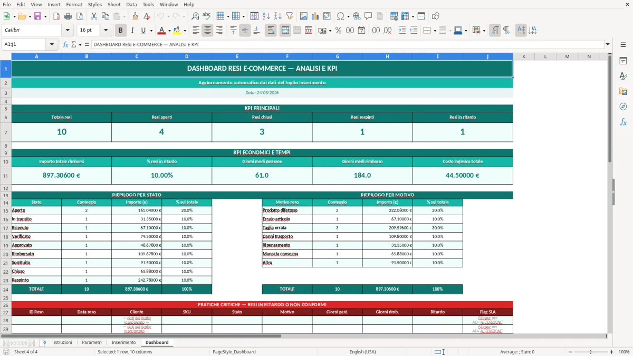The height and width of the screenshot is (356, 633).
Task: Click the Save document icon
Action: 37,16
